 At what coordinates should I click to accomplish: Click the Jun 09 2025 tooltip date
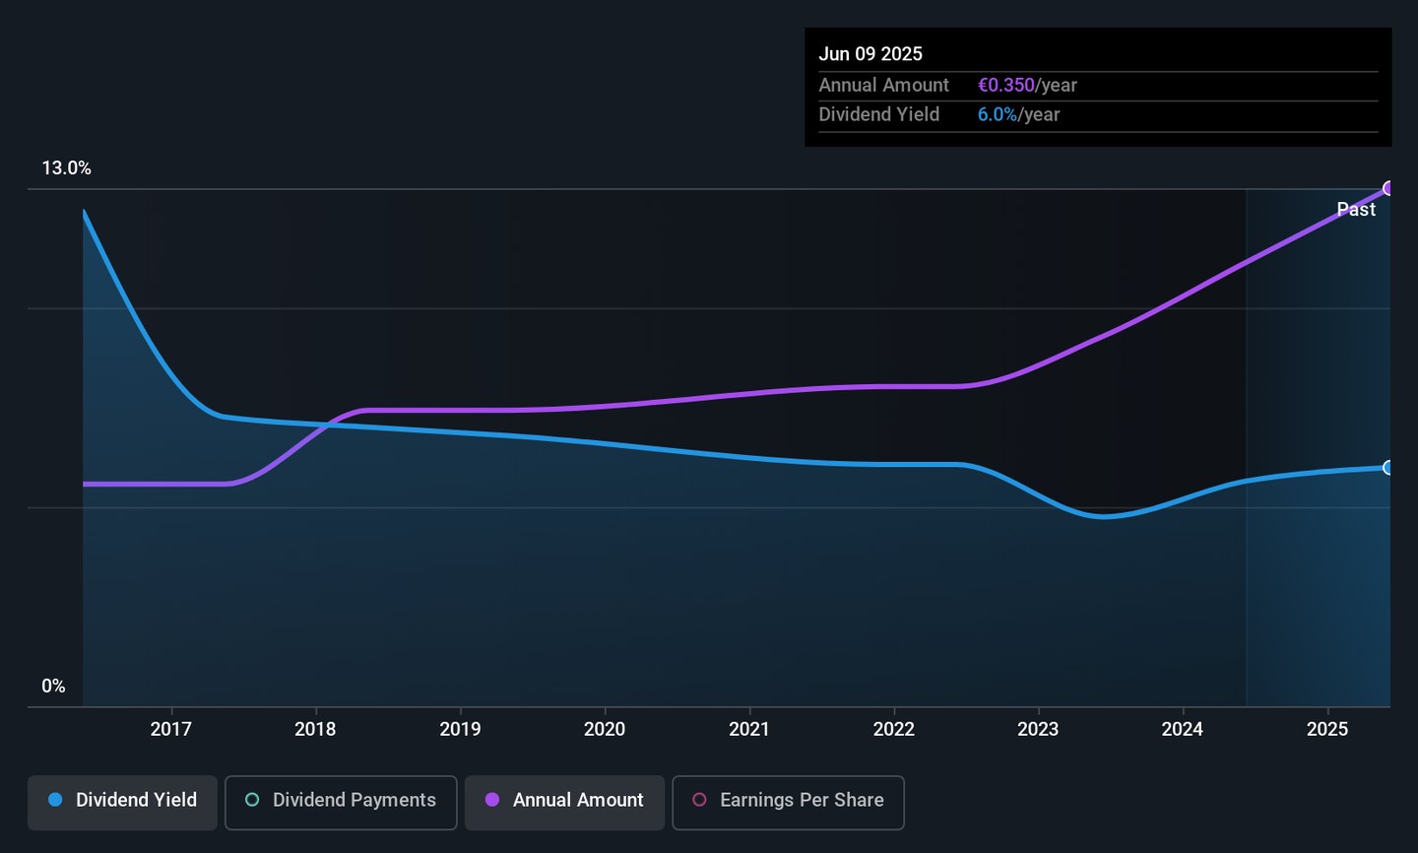tap(870, 54)
